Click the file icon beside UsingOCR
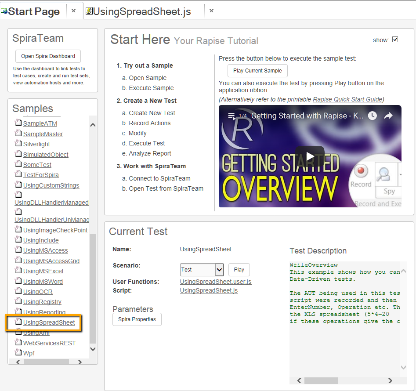 tap(18, 291)
